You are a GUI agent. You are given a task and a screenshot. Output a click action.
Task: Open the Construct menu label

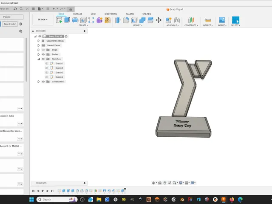pyautogui.click(x=191, y=25)
